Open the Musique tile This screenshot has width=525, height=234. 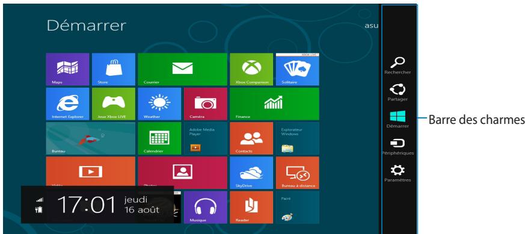click(206, 207)
